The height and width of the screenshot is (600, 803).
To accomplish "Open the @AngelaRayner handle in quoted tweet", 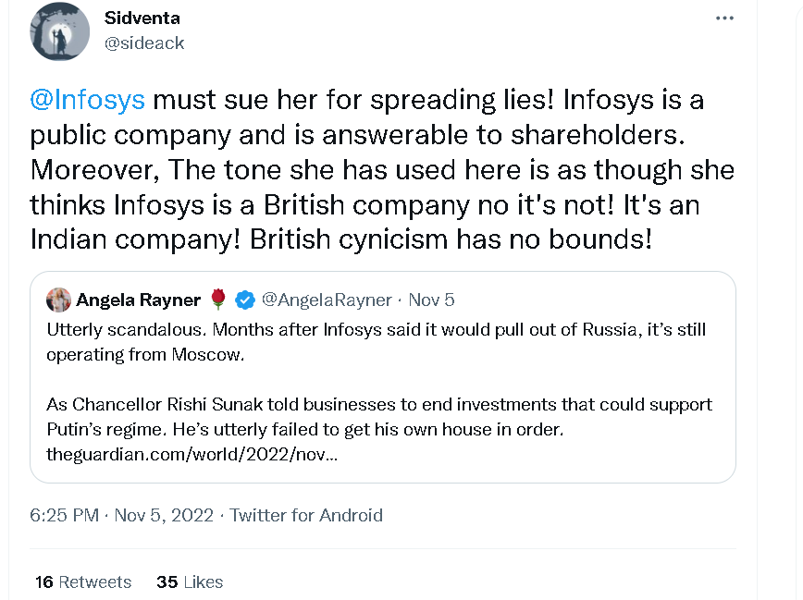I will 327,300.
